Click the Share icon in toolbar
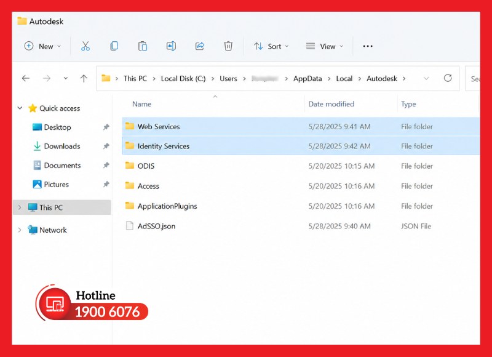This screenshot has height=357, width=492. coord(200,46)
